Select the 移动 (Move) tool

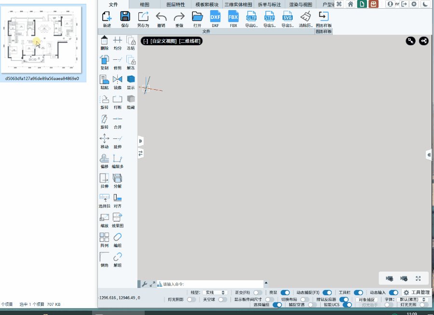tap(104, 138)
